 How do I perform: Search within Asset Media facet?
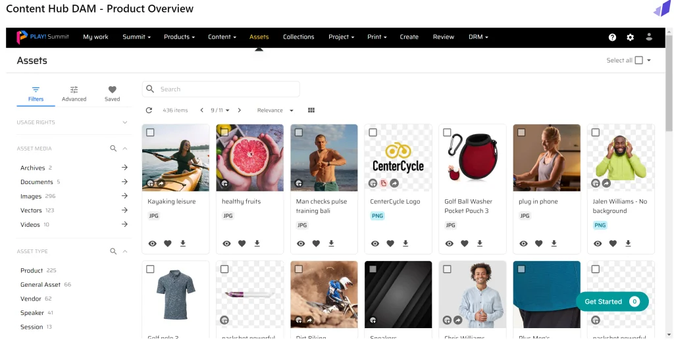[113, 149]
